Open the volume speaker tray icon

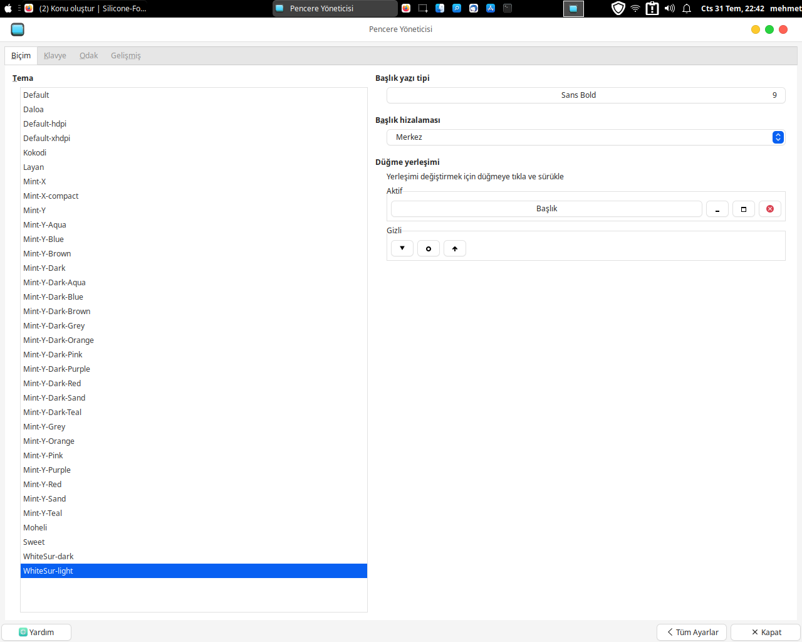coord(669,8)
